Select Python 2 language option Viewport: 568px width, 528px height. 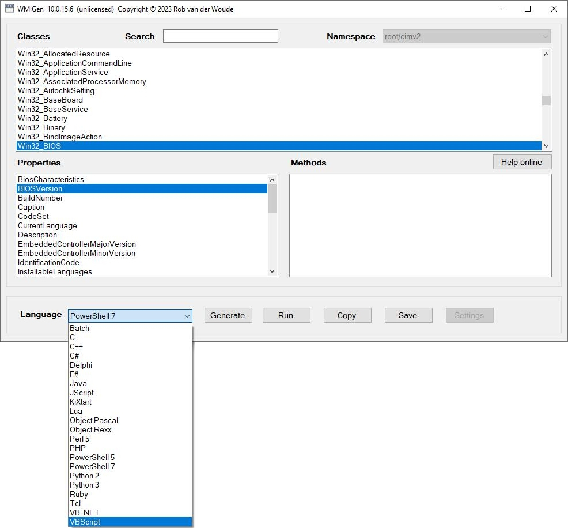point(130,476)
